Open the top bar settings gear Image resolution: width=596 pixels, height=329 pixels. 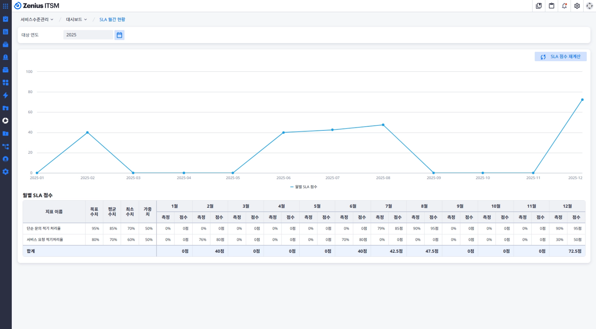(577, 6)
